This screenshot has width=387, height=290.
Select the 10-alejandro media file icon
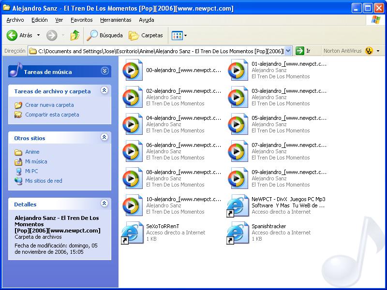[x=132, y=205]
